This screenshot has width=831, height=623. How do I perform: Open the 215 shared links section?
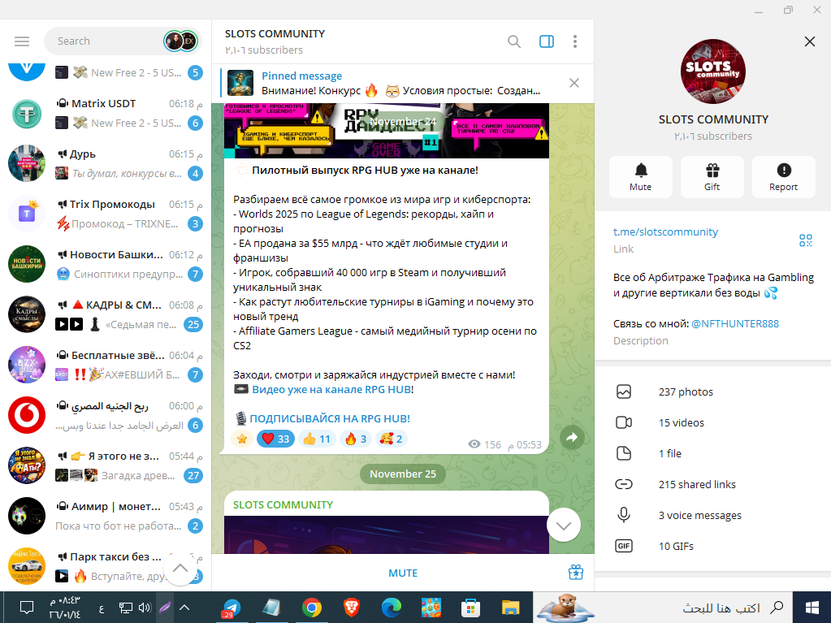point(713,484)
